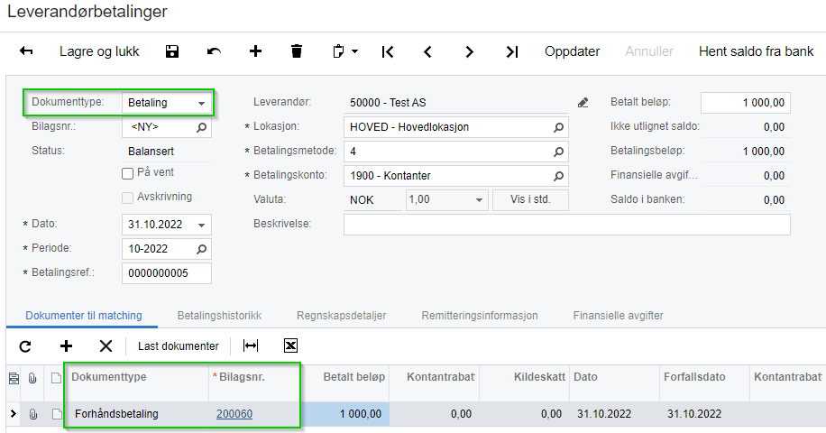
Task: Click search icon in Lokasjon field
Action: tap(558, 127)
